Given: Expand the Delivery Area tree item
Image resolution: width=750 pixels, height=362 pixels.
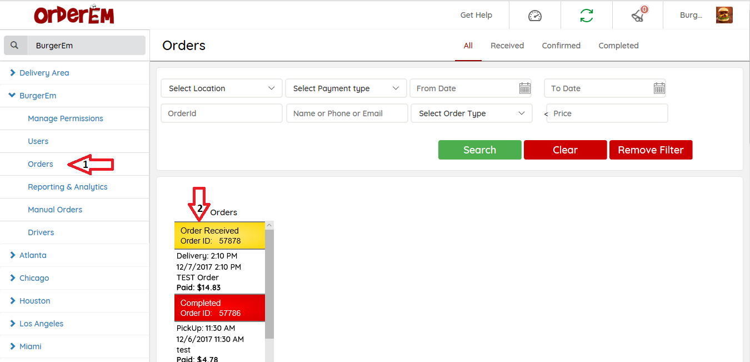Looking at the screenshot, I should coord(13,73).
